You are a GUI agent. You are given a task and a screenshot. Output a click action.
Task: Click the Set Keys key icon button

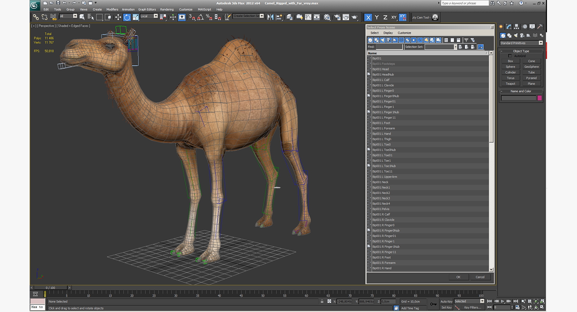point(433,304)
